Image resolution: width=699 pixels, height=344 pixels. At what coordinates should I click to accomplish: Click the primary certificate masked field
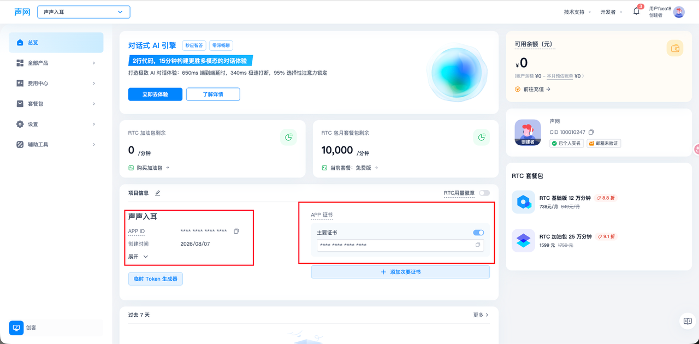point(400,245)
